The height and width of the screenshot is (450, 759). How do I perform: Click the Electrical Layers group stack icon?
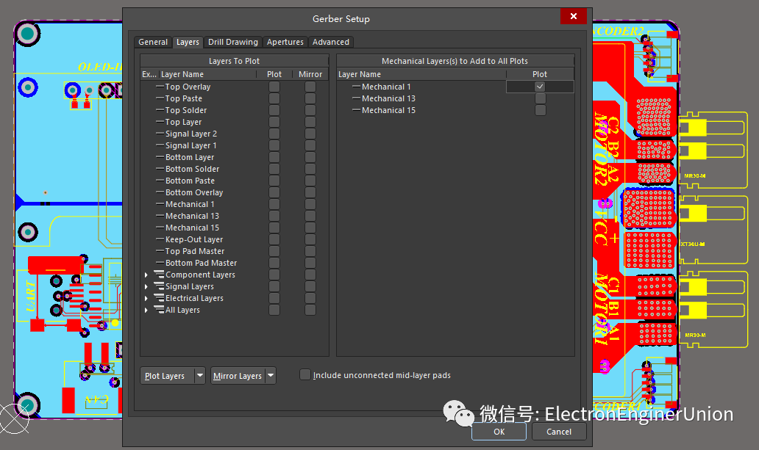pos(158,298)
